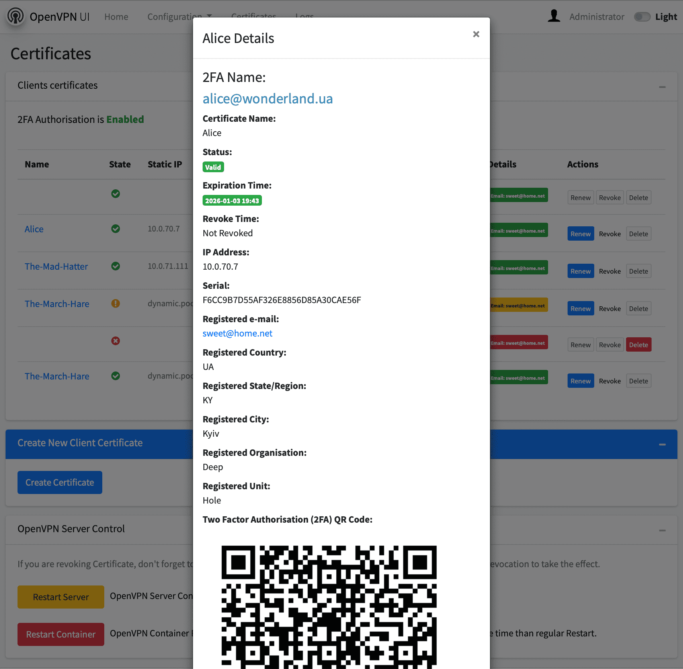Viewport: 683px width, 669px height.
Task: Click the OpenVPN UI logo icon
Action: coord(16,16)
